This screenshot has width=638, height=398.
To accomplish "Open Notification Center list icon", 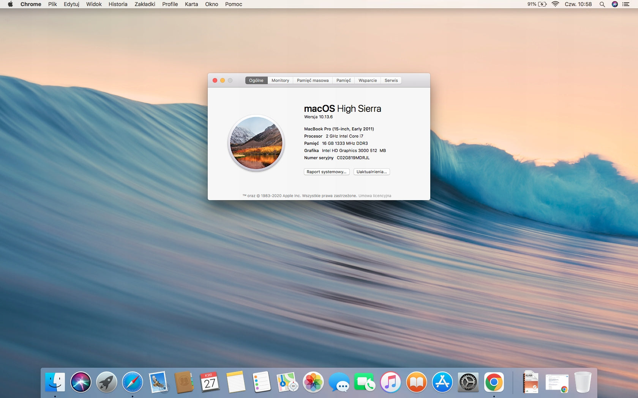I will click(626, 4).
